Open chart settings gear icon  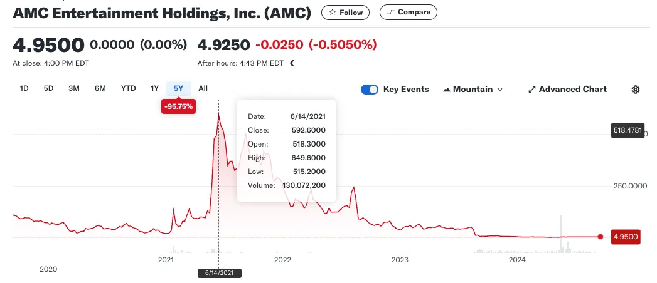coord(636,90)
